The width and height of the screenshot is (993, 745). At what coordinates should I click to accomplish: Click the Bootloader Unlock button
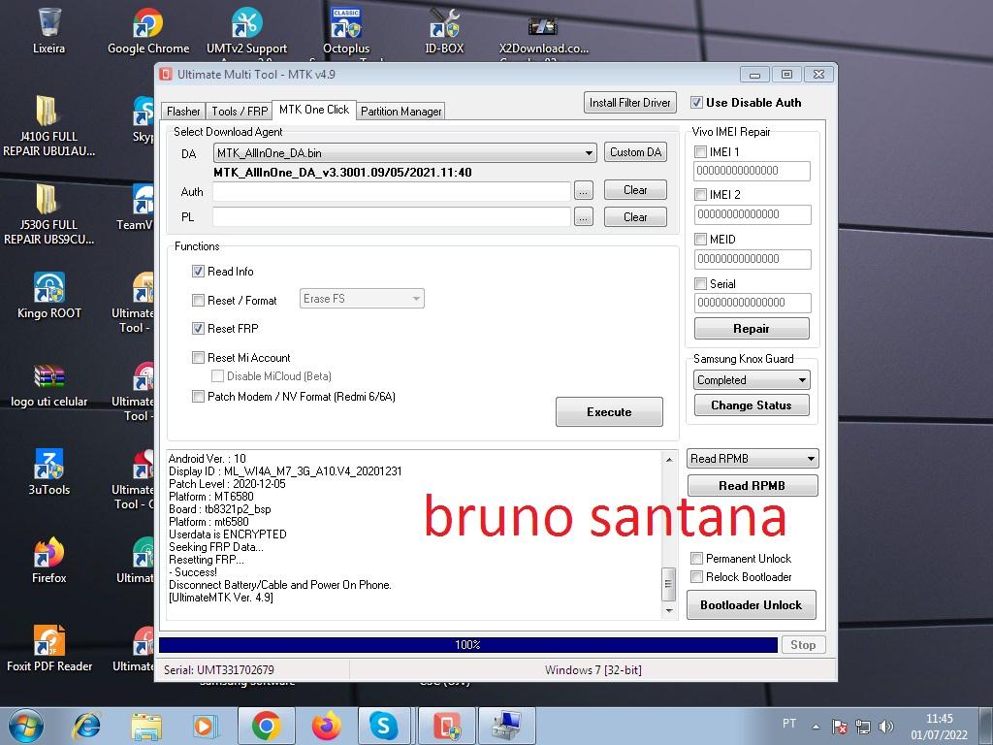coord(752,605)
